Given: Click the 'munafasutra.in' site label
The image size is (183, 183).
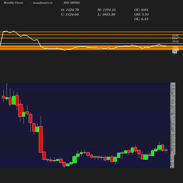Looking at the screenshot, I should (42, 3).
